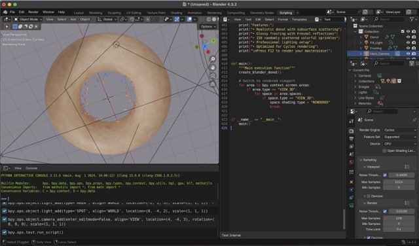Image resolution: width=419 pixels, height=246 pixels.
Task: Open the Tool tab in properties editor
Action: [352, 121]
